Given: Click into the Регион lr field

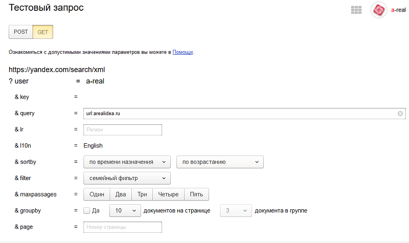Looking at the screenshot, I should [123, 130].
